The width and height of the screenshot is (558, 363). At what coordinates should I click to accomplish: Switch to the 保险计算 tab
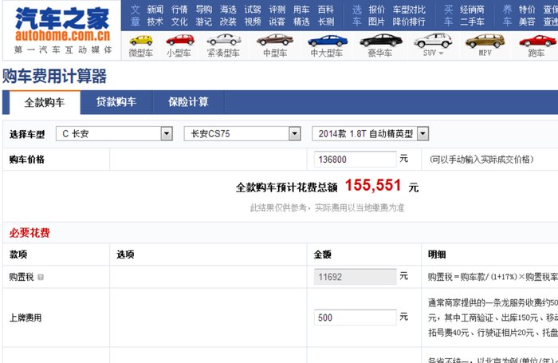[188, 102]
